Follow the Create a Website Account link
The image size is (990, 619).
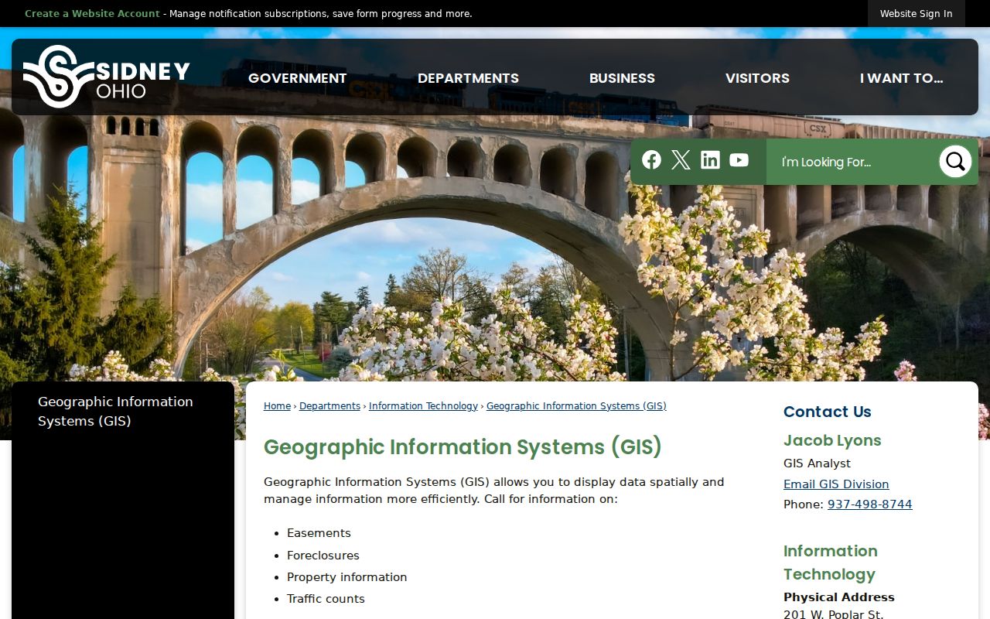[x=92, y=13]
